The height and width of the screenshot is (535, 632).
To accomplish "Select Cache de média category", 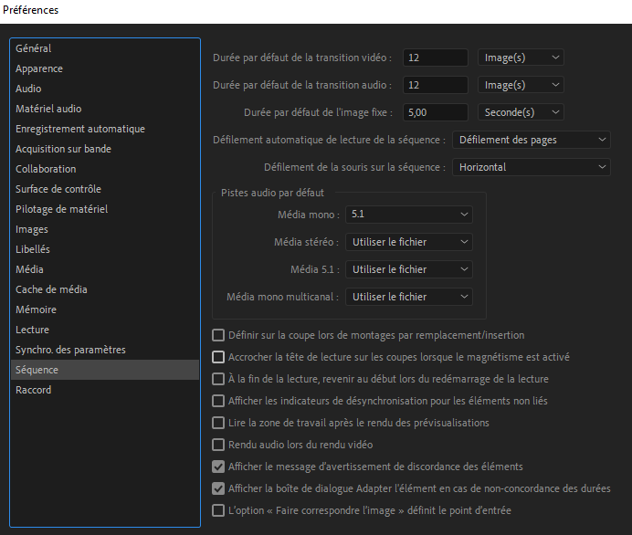I will pos(105,289).
